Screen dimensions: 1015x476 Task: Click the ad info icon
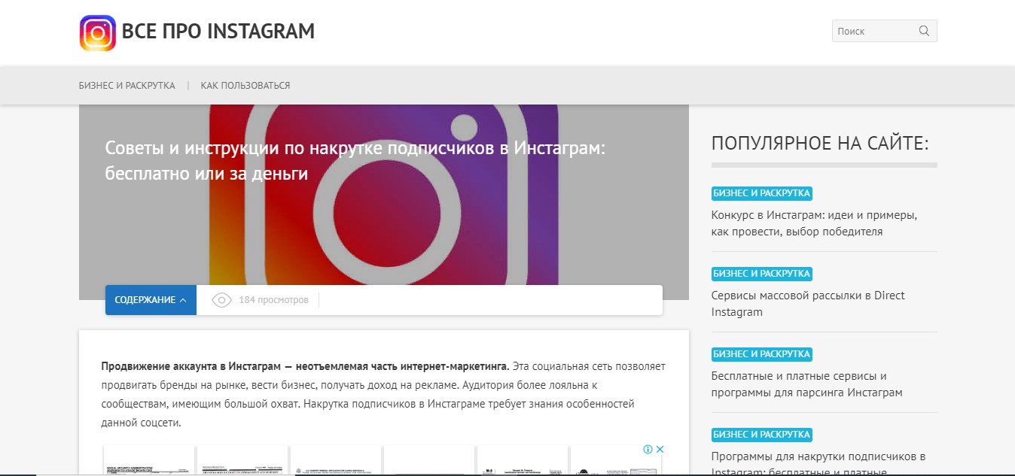[648, 450]
